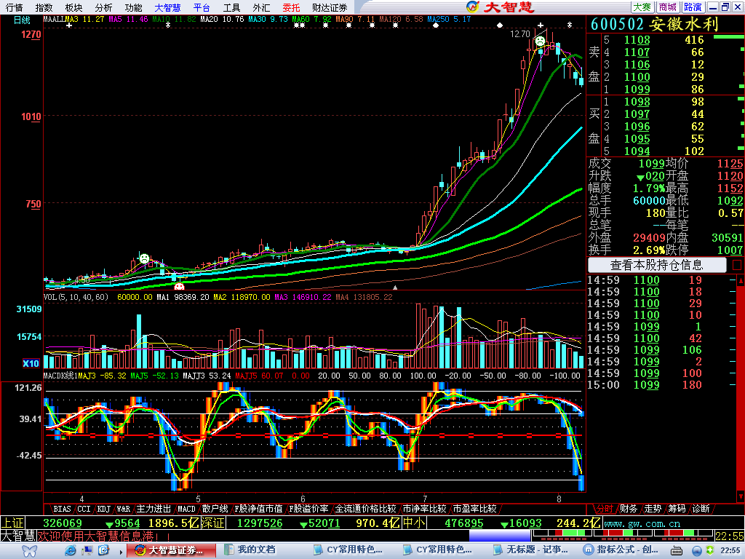Viewport: 745px width, 559px height.
Task: Click the green shield tray icon
Action: [710, 550]
